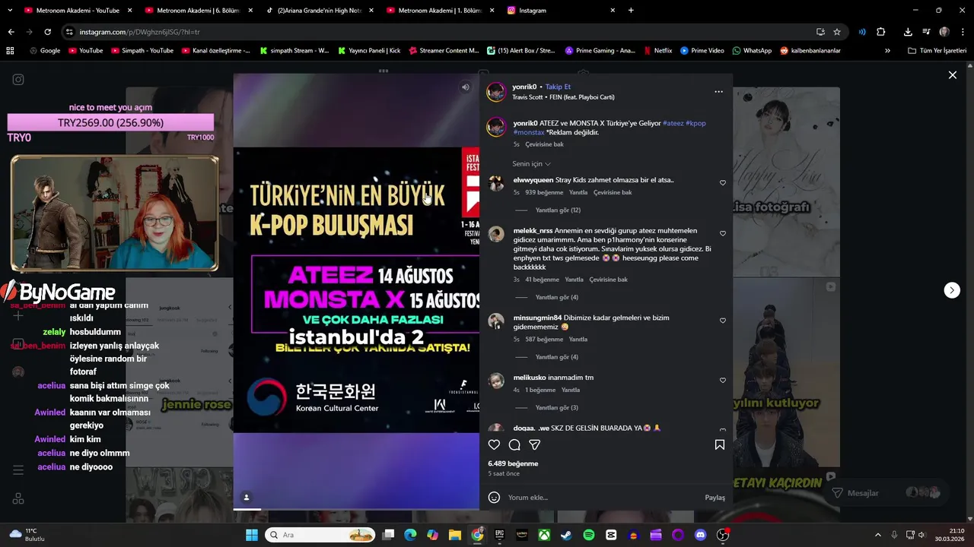Like melekk_nrss's comment
The image size is (974, 547).
coord(723,234)
